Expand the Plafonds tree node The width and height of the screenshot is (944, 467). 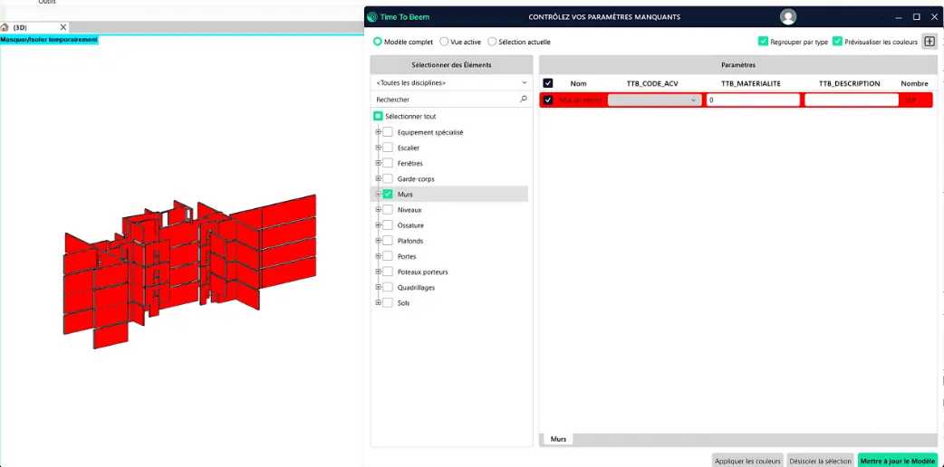[379, 241]
